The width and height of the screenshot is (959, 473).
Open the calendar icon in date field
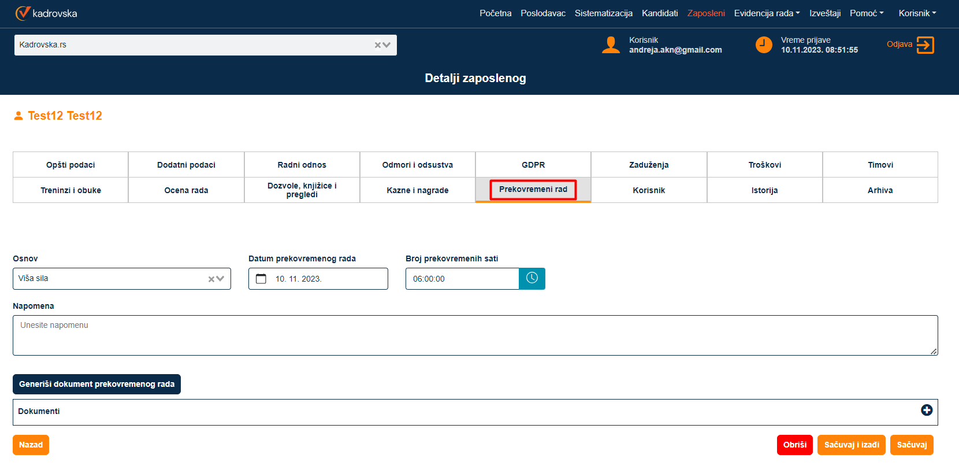click(261, 279)
